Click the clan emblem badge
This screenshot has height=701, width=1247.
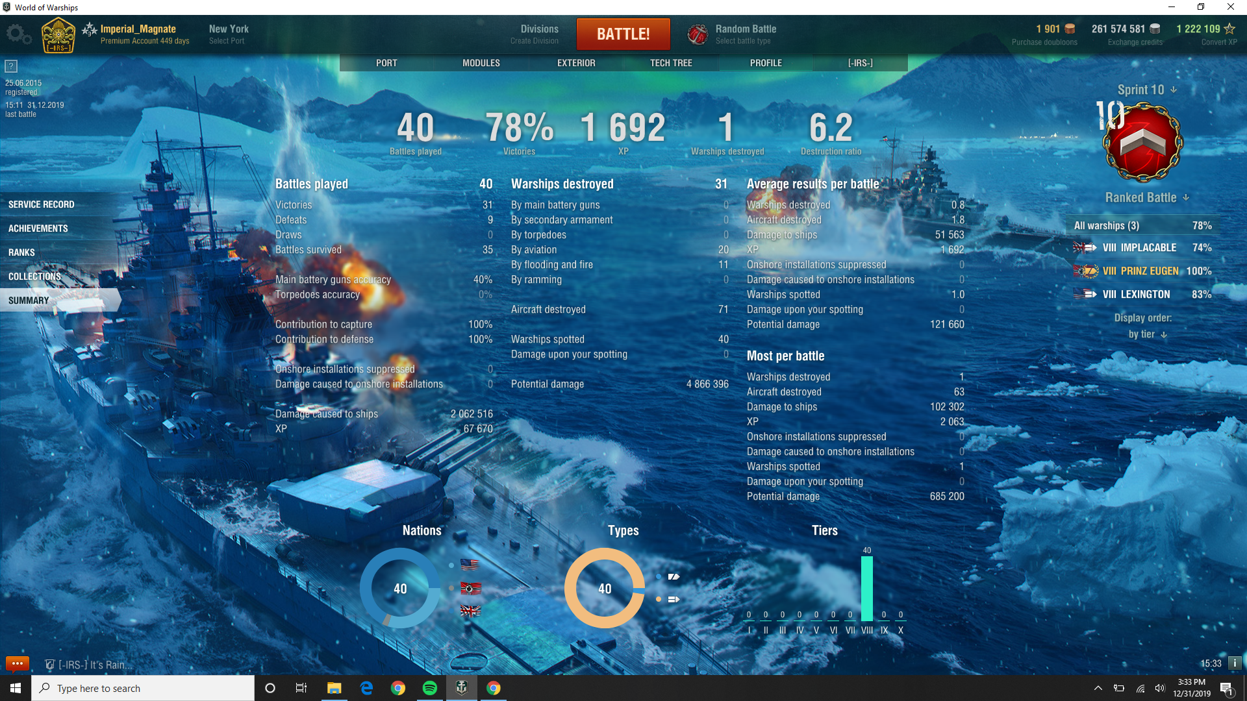[x=58, y=36]
